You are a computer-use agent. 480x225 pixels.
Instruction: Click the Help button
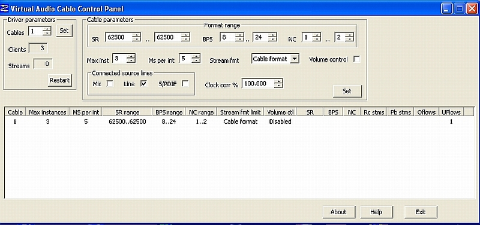[376, 212]
